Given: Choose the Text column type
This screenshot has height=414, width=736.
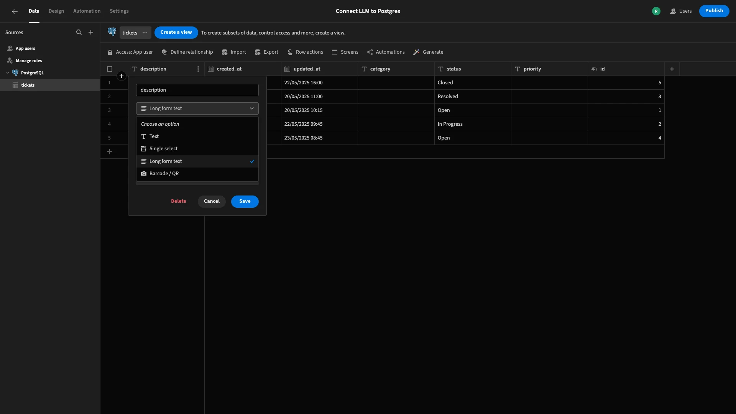Looking at the screenshot, I should 197,136.
